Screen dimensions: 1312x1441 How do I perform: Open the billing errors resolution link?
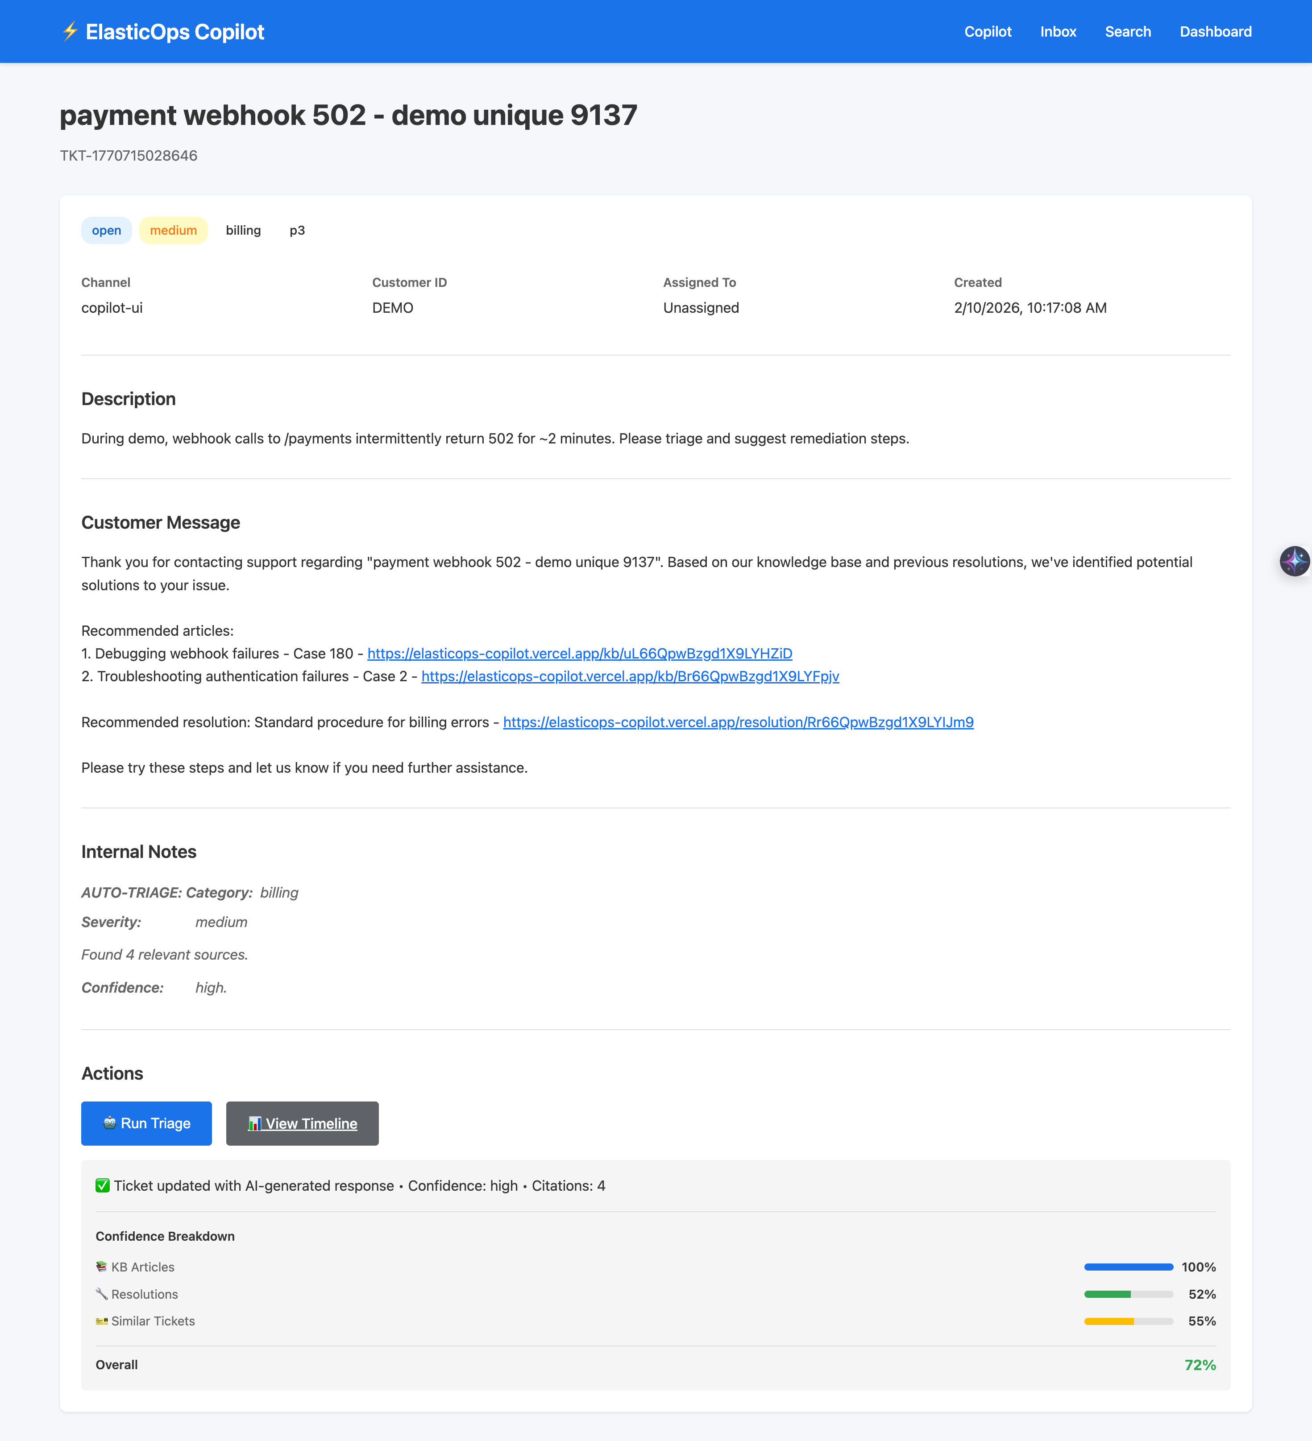(738, 722)
